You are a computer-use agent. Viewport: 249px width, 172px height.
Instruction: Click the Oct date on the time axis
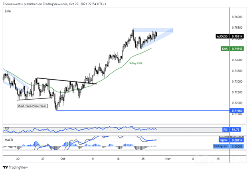tap(63, 158)
